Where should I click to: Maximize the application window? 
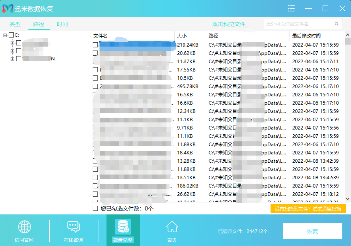(325, 8)
